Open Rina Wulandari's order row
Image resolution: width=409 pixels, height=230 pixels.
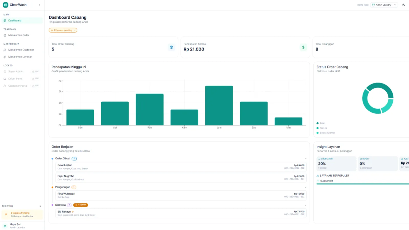click(181, 195)
